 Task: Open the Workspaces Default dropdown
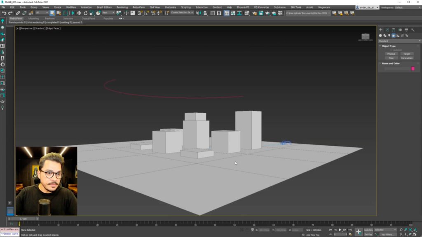coord(406,7)
